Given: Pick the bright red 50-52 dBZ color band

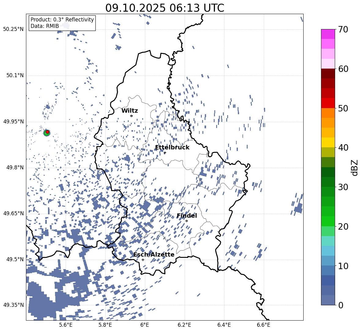Looking at the screenshot, I should click(x=328, y=103).
